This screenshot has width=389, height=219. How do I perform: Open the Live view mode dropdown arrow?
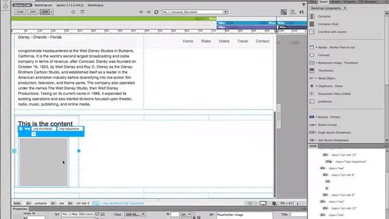[51, 12]
